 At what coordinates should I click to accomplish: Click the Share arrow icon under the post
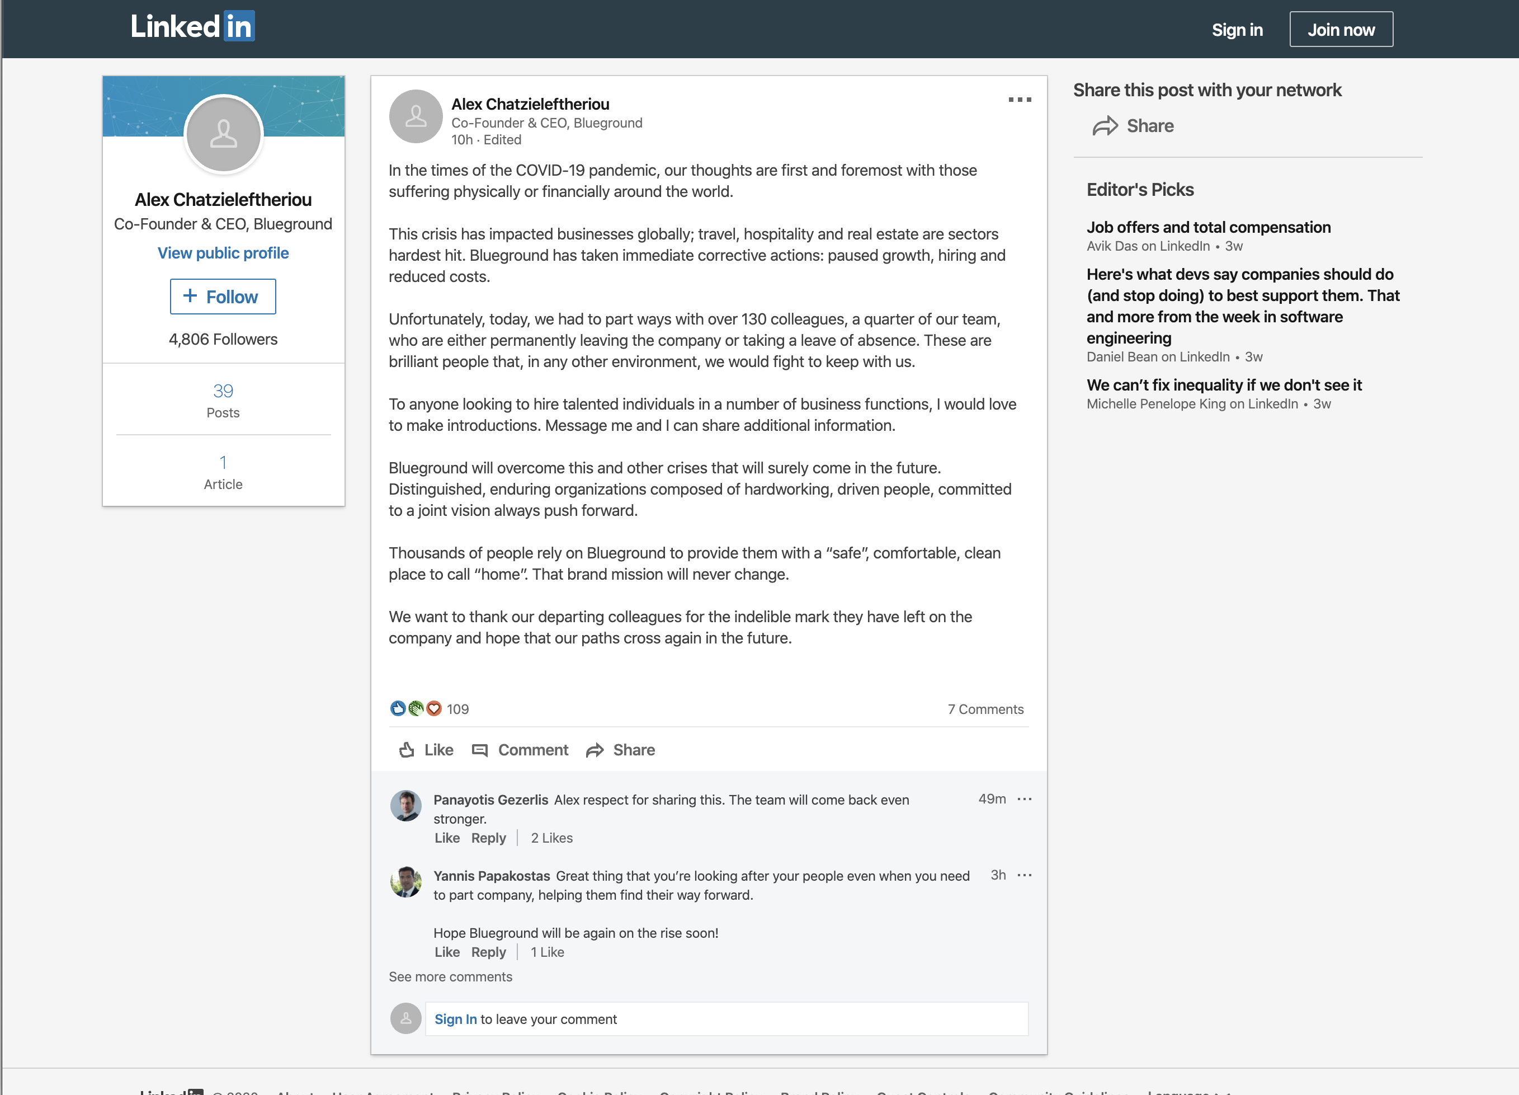(595, 750)
